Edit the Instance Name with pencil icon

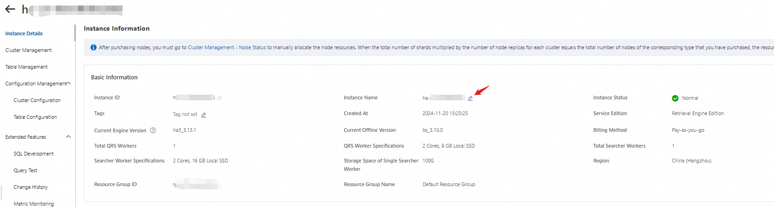coord(470,98)
